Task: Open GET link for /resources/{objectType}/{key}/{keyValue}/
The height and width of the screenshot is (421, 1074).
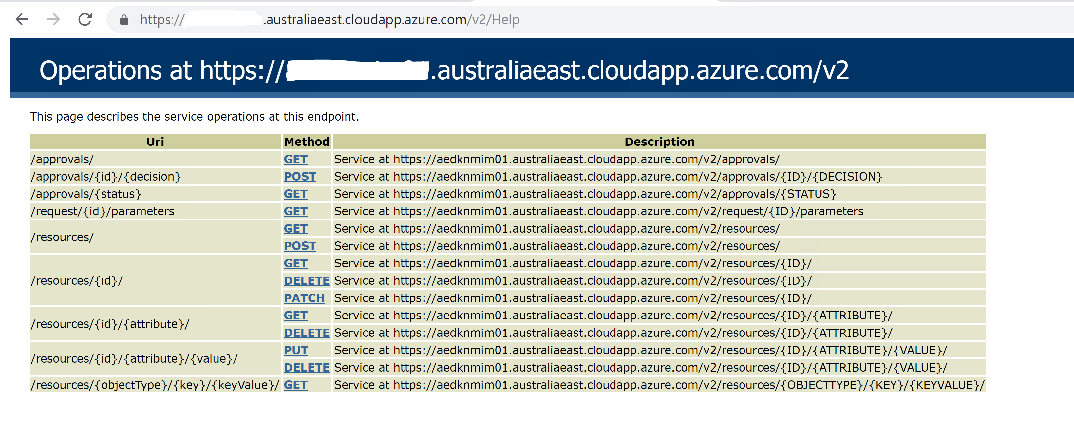Action: pyautogui.click(x=295, y=385)
